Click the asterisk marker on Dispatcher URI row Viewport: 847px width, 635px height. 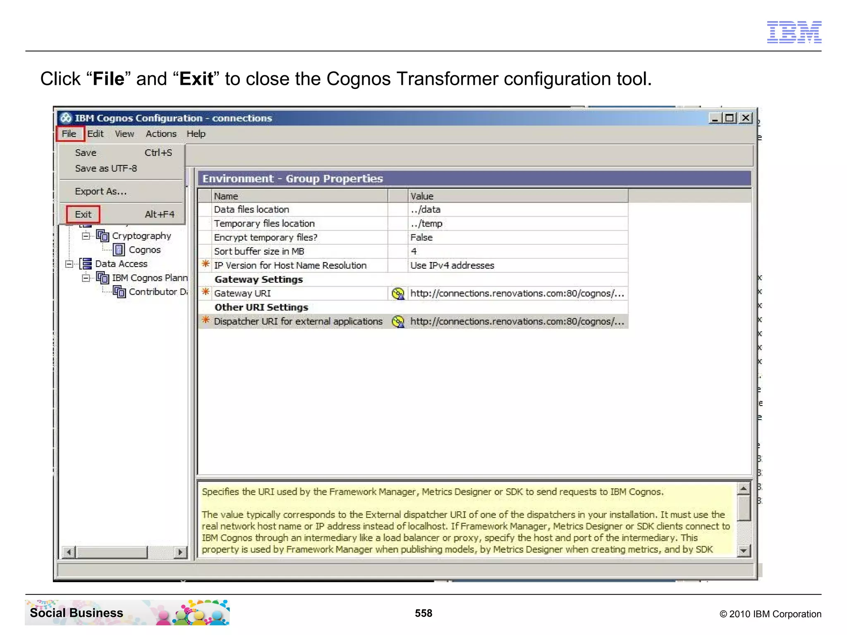click(206, 320)
